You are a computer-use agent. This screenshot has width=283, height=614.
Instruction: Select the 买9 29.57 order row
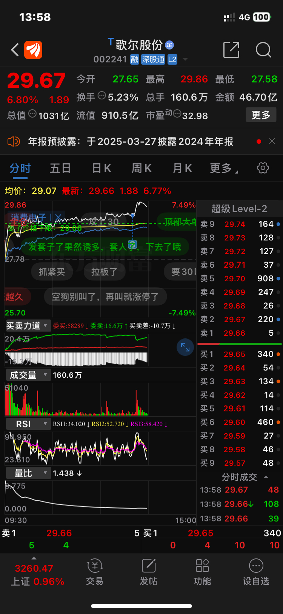pyautogui.click(x=239, y=463)
